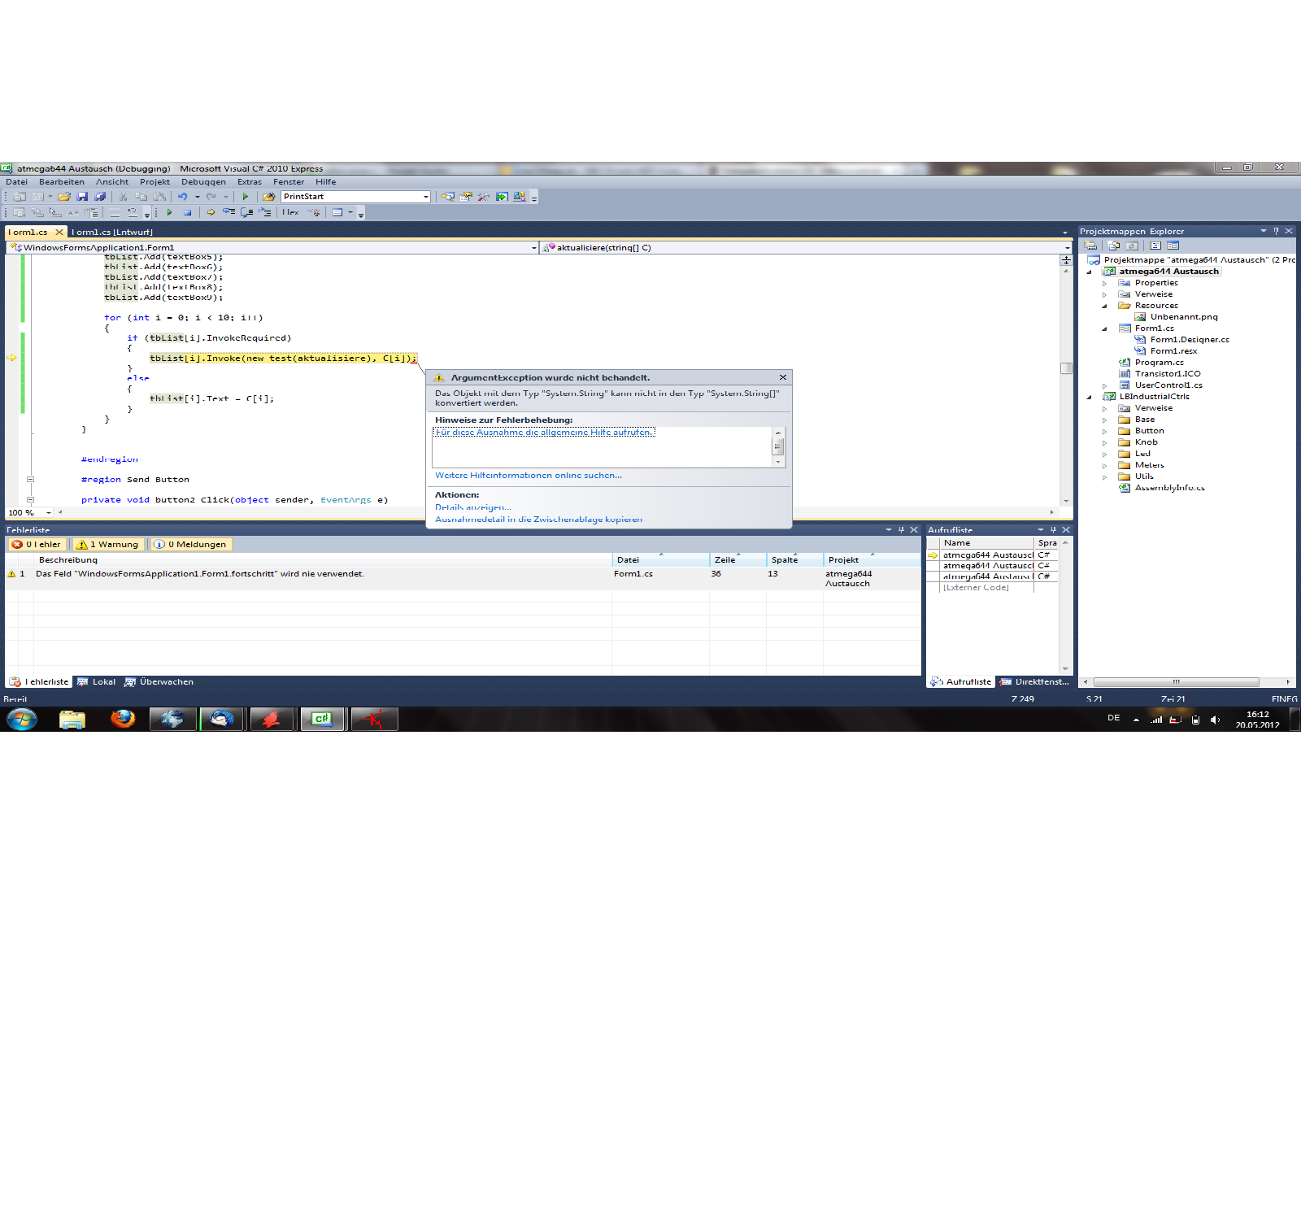The image size is (1301, 1218).
Task: Collapse the Resources folder node
Action: pyautogui.click(x=1104, y=307)
